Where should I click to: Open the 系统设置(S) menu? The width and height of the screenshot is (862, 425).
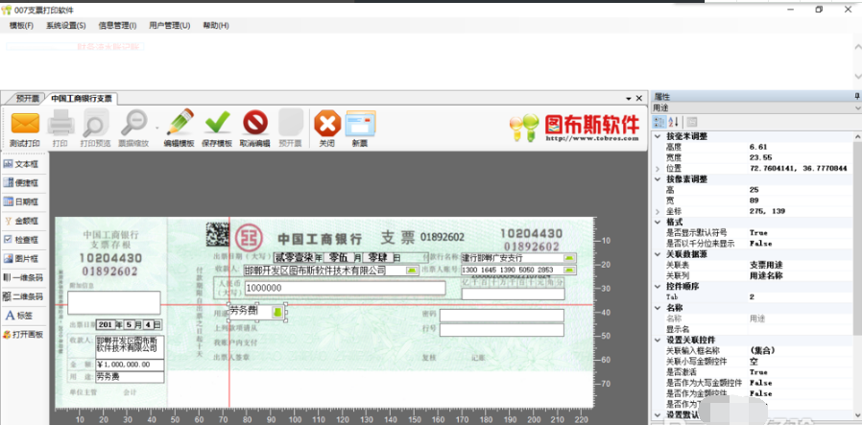coord(66,25)
